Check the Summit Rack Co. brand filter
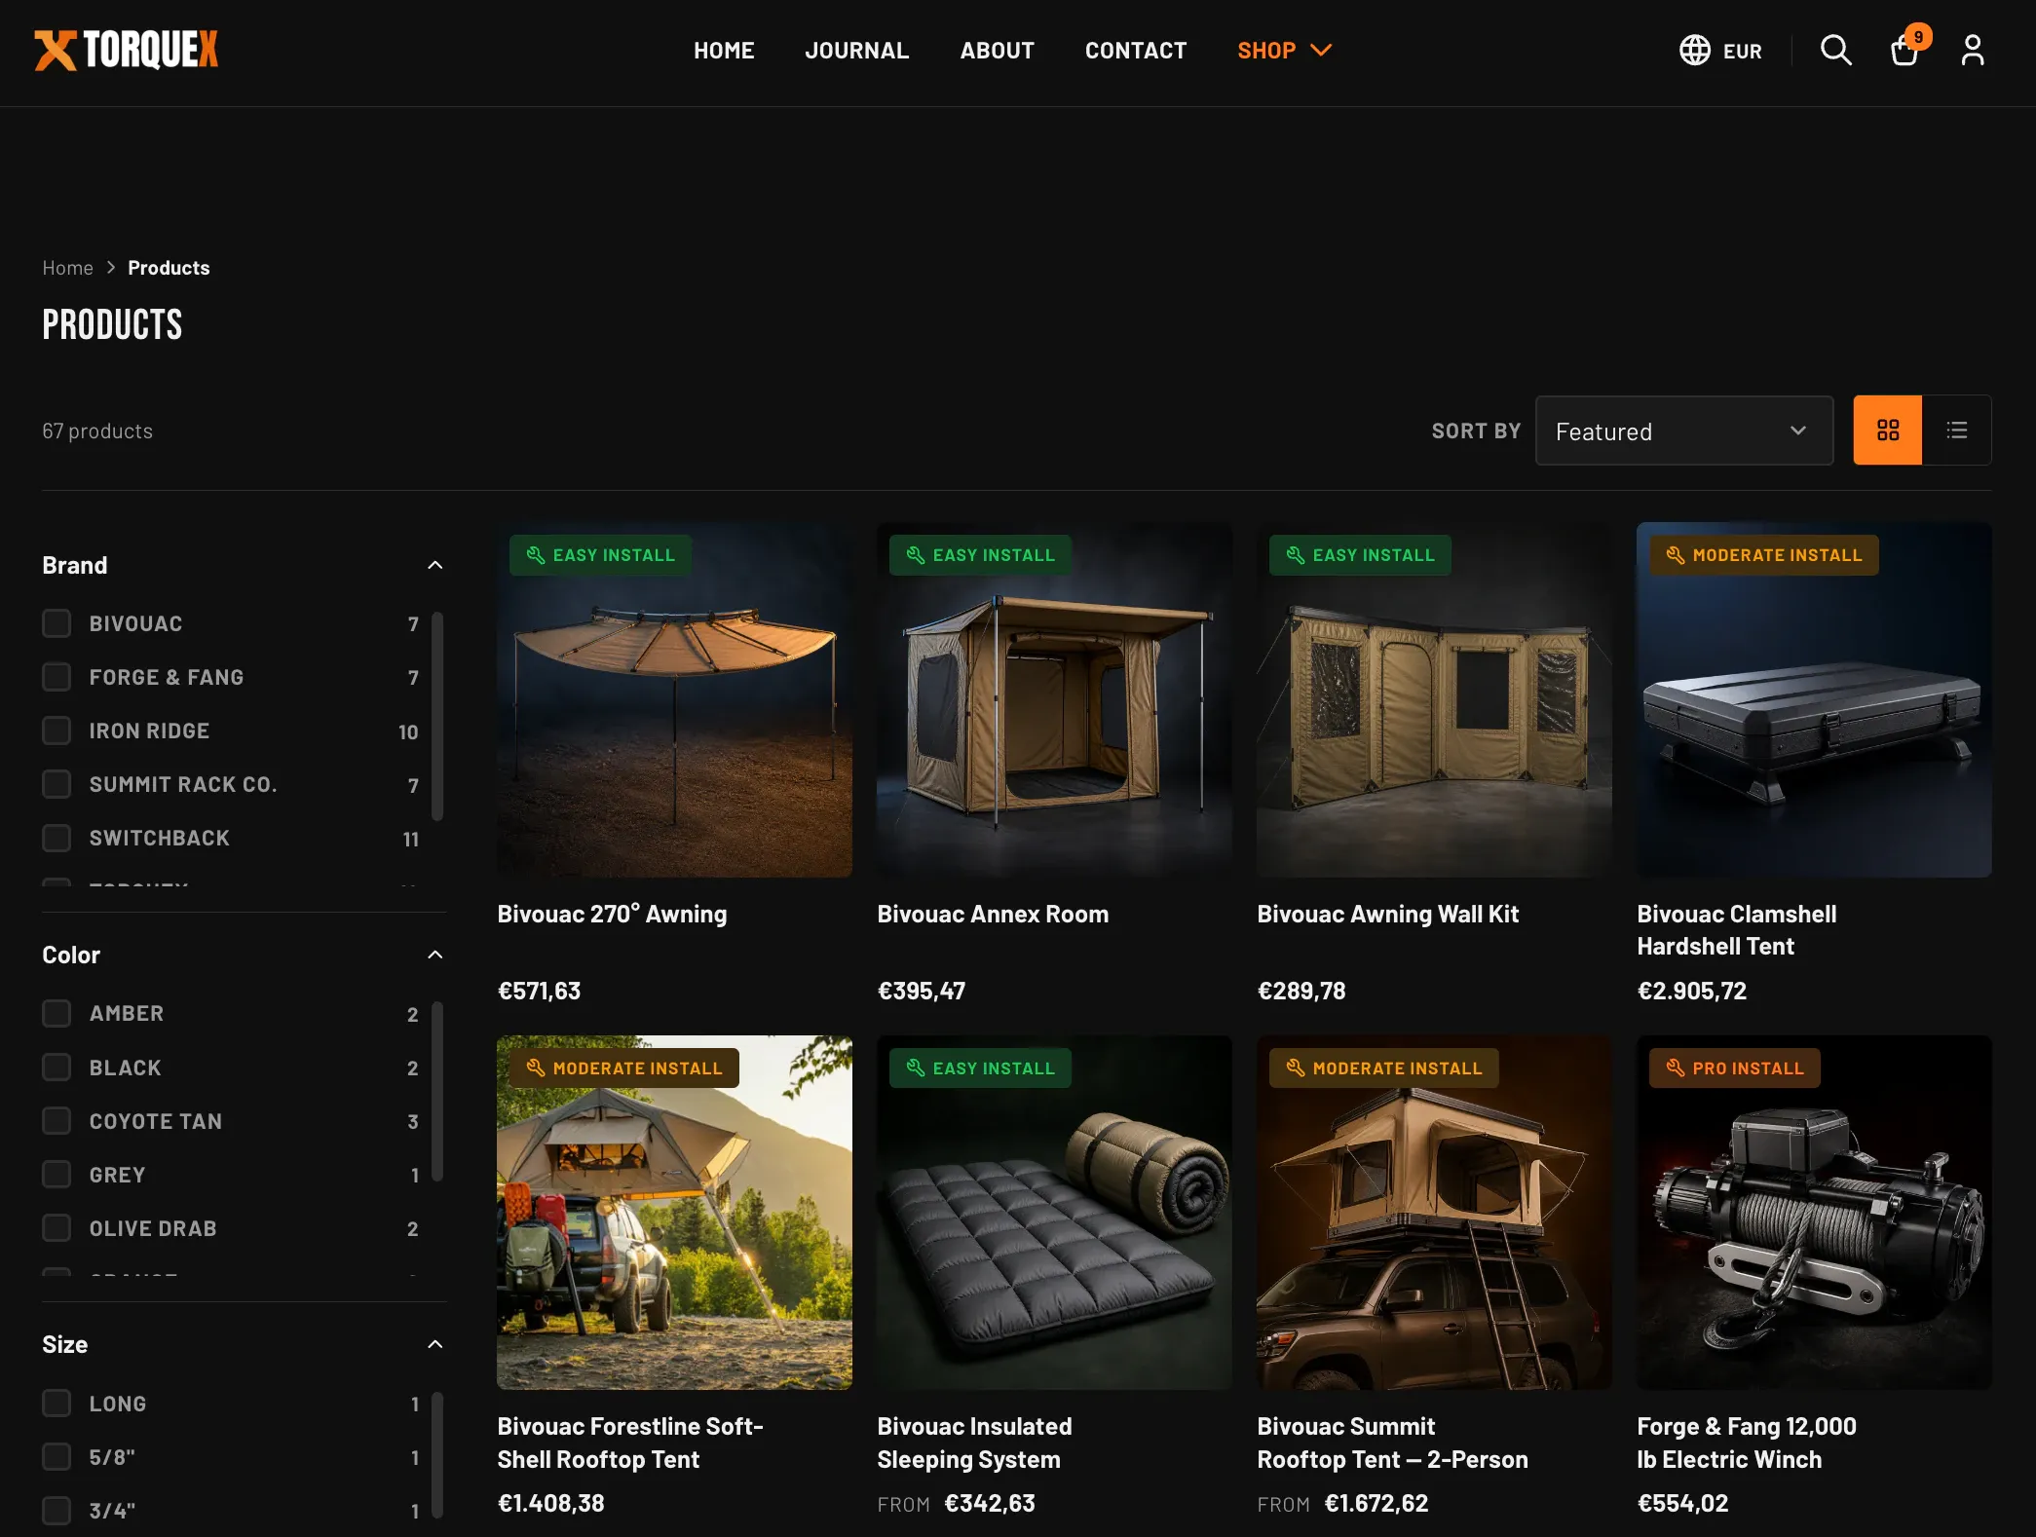Viewport: 2036px width, 1537px height. [x=57, y=784]
